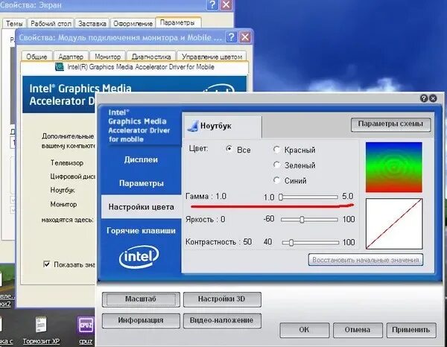This screenshot has height=347, width=447.
Task: Click the Яркость slider handle
Action: (302, 220)
